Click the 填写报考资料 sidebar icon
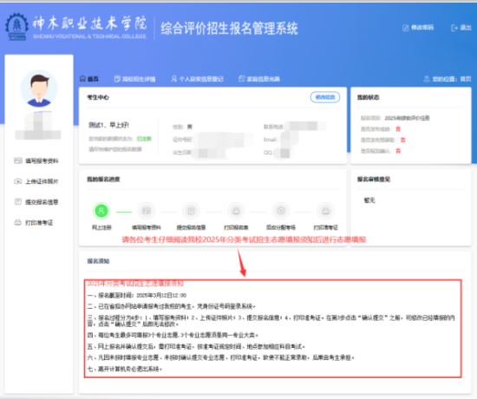 coord(18,160)
